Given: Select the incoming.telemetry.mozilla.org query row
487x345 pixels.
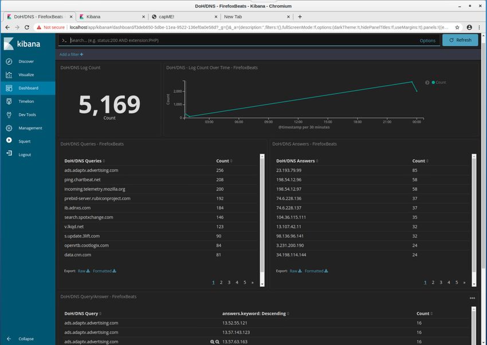Looking at the screenshot, I should (x=160, y=189).
